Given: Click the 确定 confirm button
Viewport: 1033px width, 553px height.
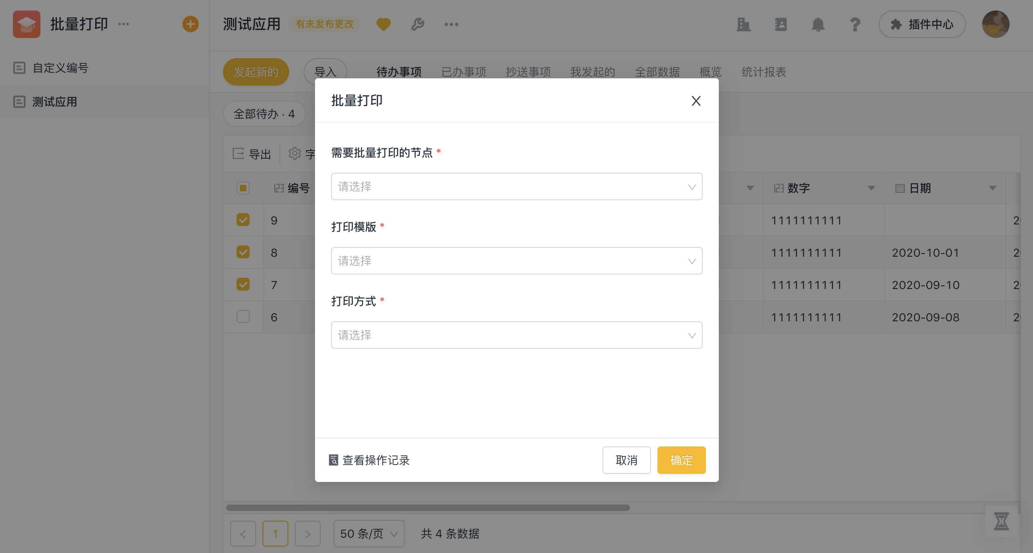Looking at the screenshot, I should tap(681, 460).
